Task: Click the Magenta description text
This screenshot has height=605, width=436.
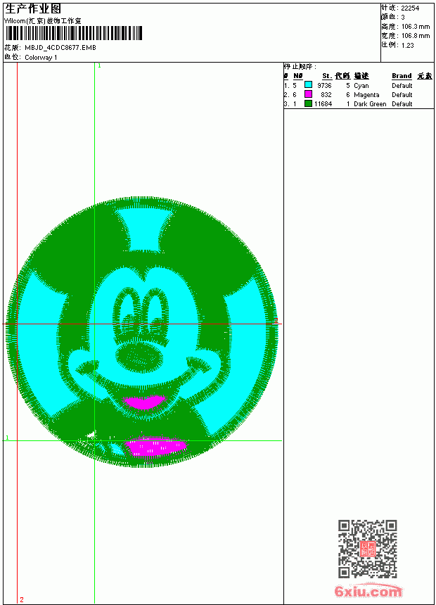Action: click(x=366, y=94)
